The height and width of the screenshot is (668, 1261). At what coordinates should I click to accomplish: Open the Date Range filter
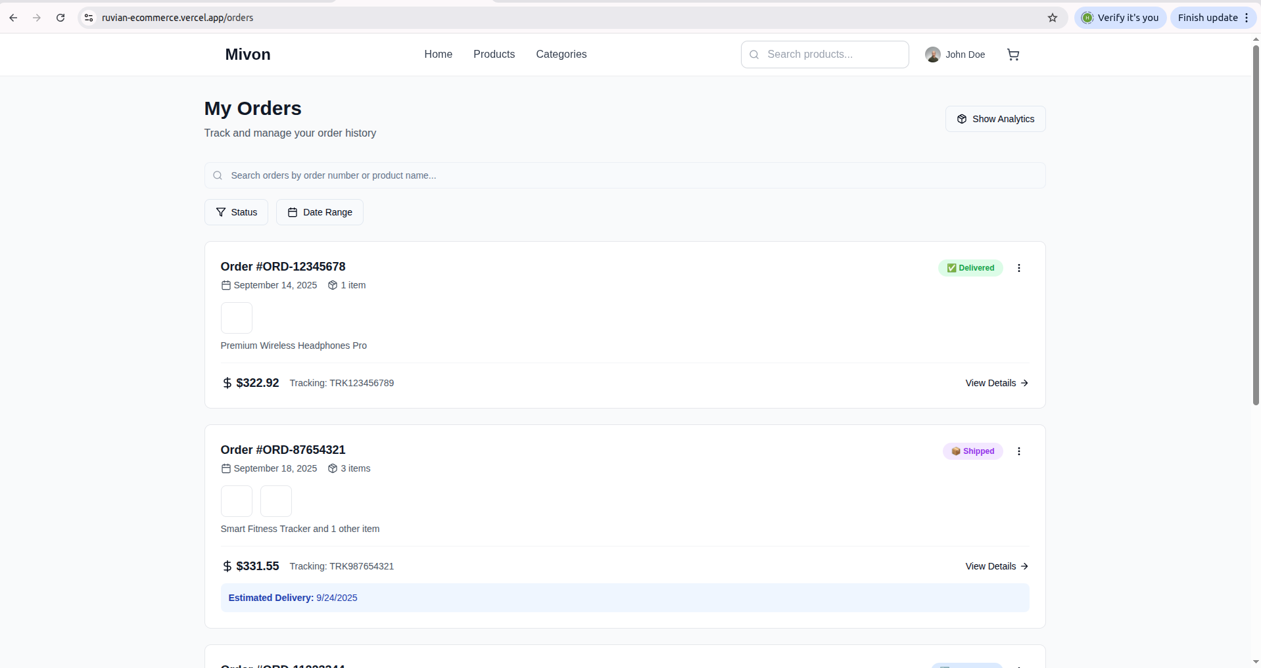[x=320, y=212]
